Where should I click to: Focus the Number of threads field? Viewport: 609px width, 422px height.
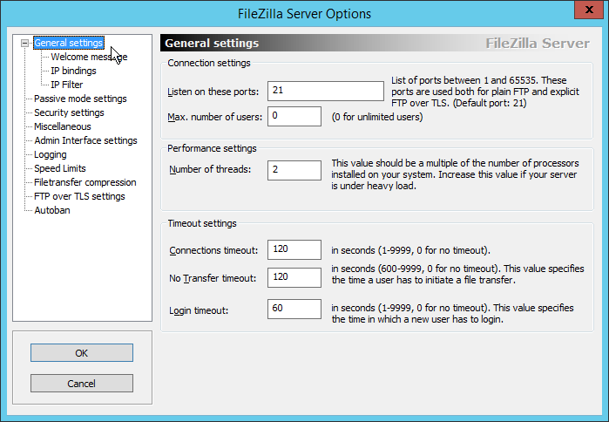tap(294, 170)
